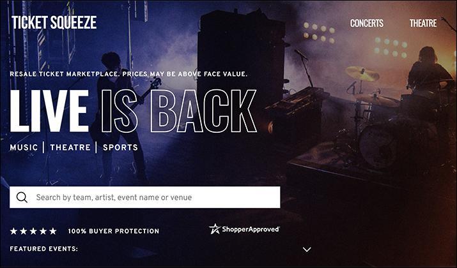This screenshot has width=457, height=268.
Task: Expand featured events with the down chevron
Action: coord(307,249)
